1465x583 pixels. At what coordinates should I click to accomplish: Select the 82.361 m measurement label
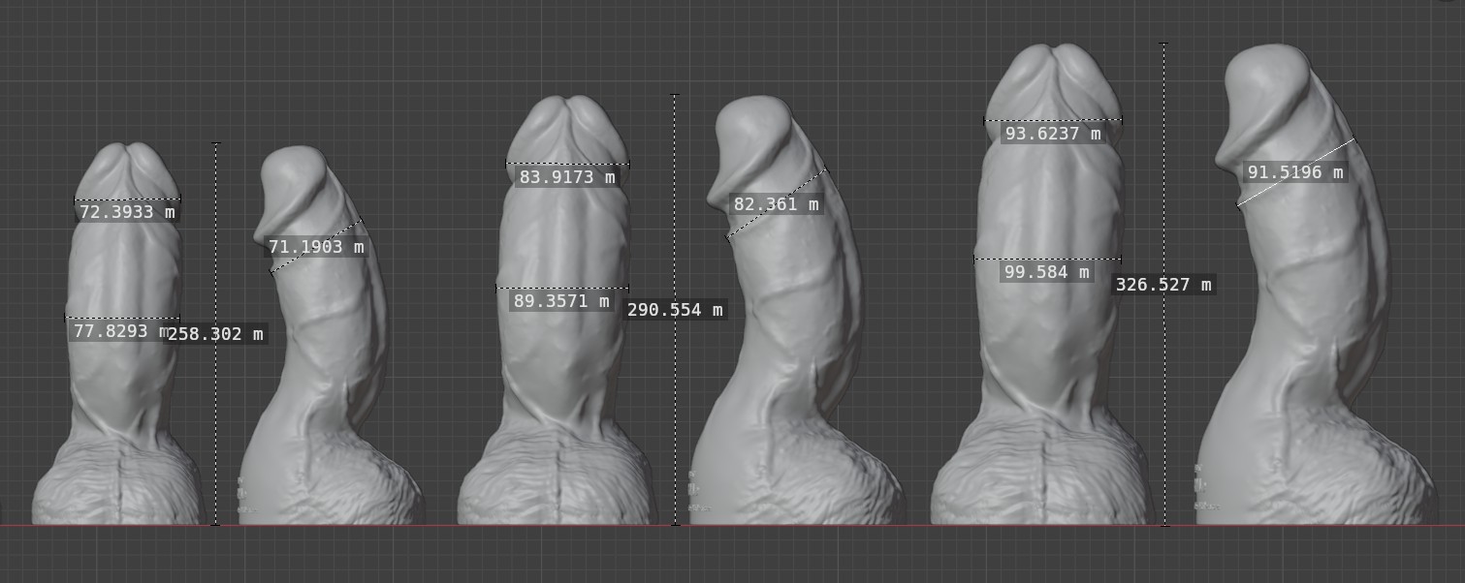(777, 204)
